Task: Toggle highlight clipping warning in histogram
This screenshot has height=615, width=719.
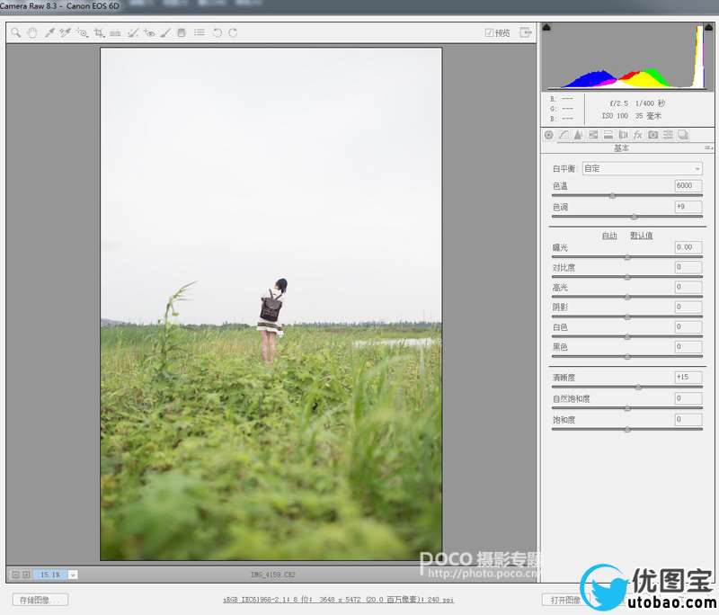Action: pos(708,27)
